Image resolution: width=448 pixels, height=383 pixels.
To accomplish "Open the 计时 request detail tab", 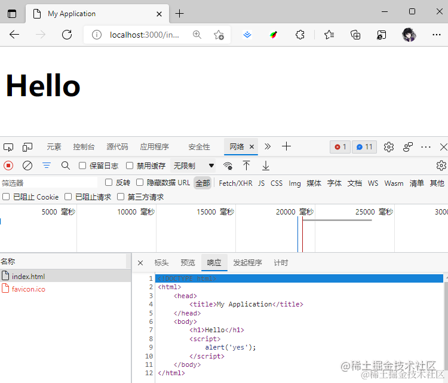I will (281, 263).
